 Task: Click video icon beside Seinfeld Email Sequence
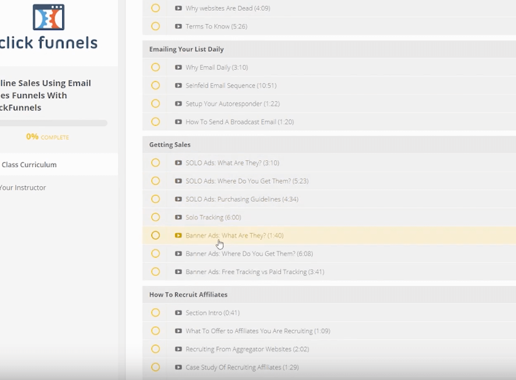coord(178,85)
